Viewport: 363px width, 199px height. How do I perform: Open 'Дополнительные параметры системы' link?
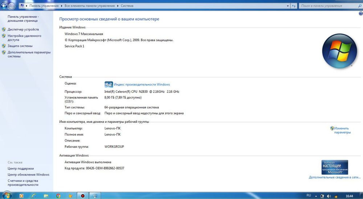(x=29, y=54)
